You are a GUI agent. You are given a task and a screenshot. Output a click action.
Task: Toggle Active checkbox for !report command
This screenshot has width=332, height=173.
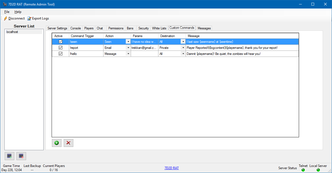coord(60,48)
